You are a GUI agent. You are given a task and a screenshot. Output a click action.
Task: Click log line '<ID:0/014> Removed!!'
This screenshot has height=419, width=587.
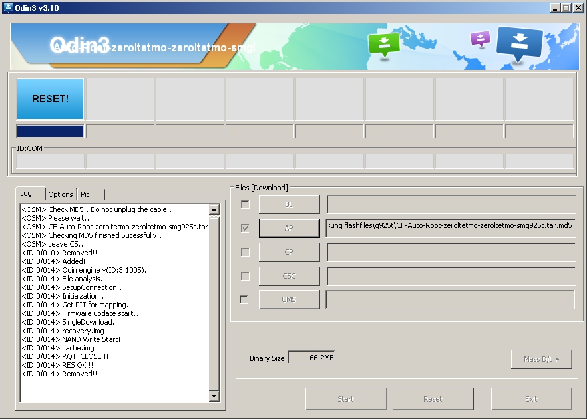pos(59,373)
